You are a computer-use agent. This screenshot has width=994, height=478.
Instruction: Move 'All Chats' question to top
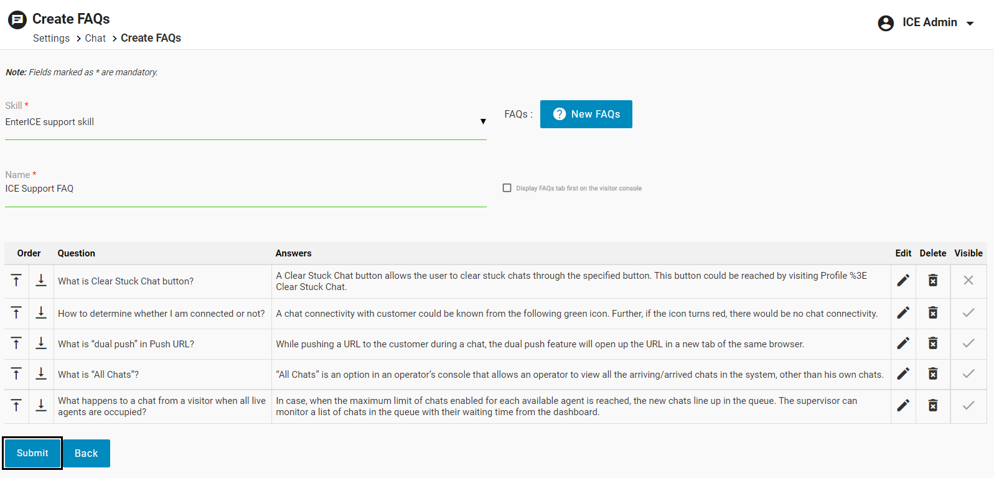point(16,374)
